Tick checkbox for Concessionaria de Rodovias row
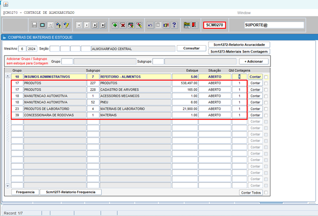 point(266,115)
